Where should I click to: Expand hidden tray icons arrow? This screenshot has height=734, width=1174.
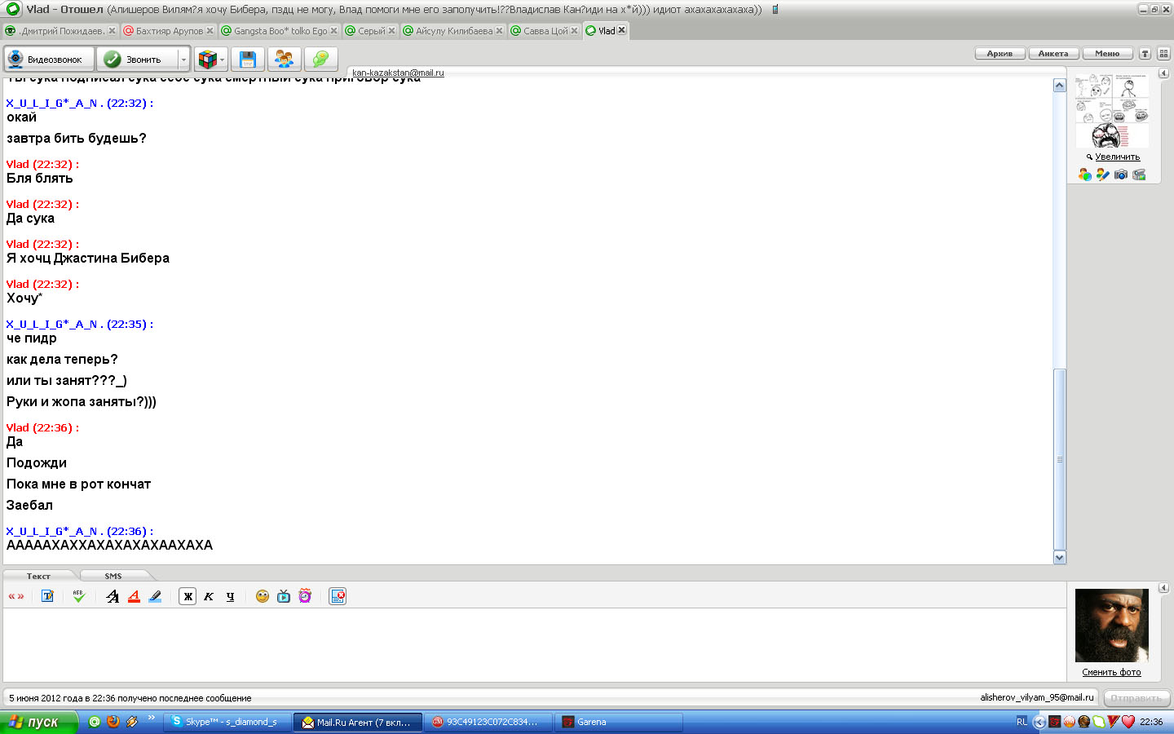click(1039, 722)
